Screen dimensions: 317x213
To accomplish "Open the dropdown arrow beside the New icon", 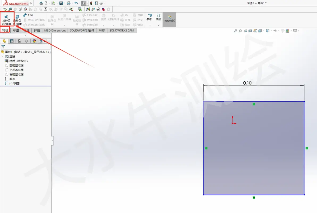I will [49, 3].
